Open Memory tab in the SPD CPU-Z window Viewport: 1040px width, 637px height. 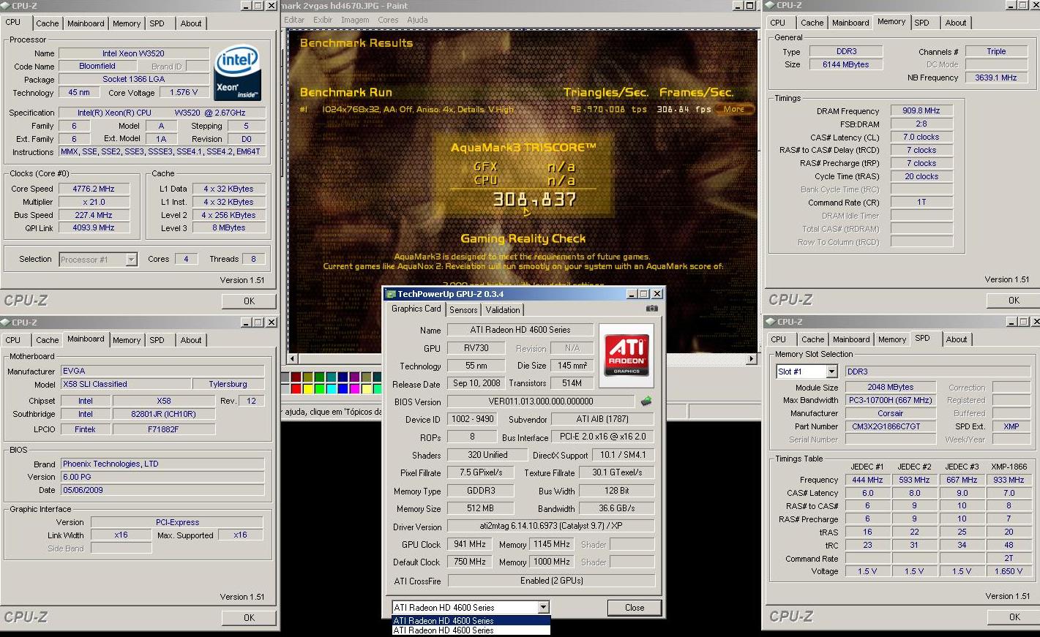pos(892,339)
